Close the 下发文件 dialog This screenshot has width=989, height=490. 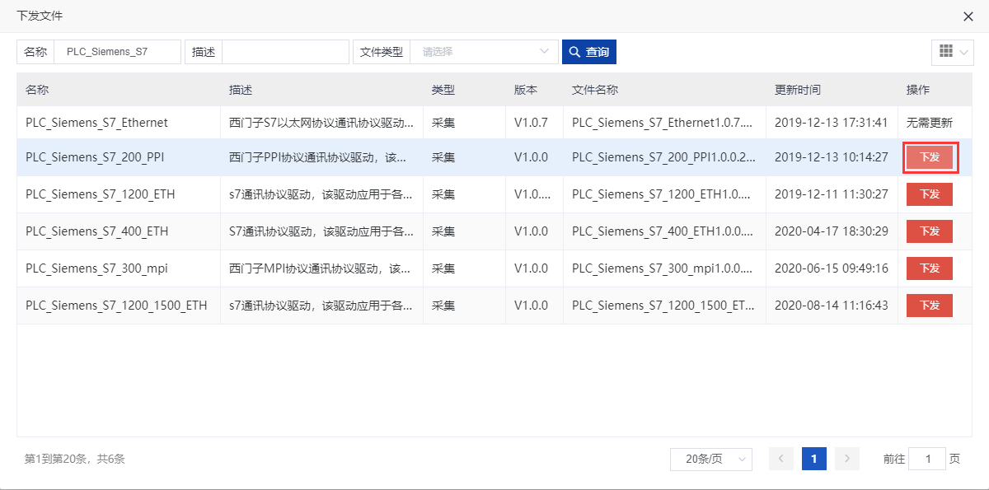pyautogui.click(x=968, y=16)
